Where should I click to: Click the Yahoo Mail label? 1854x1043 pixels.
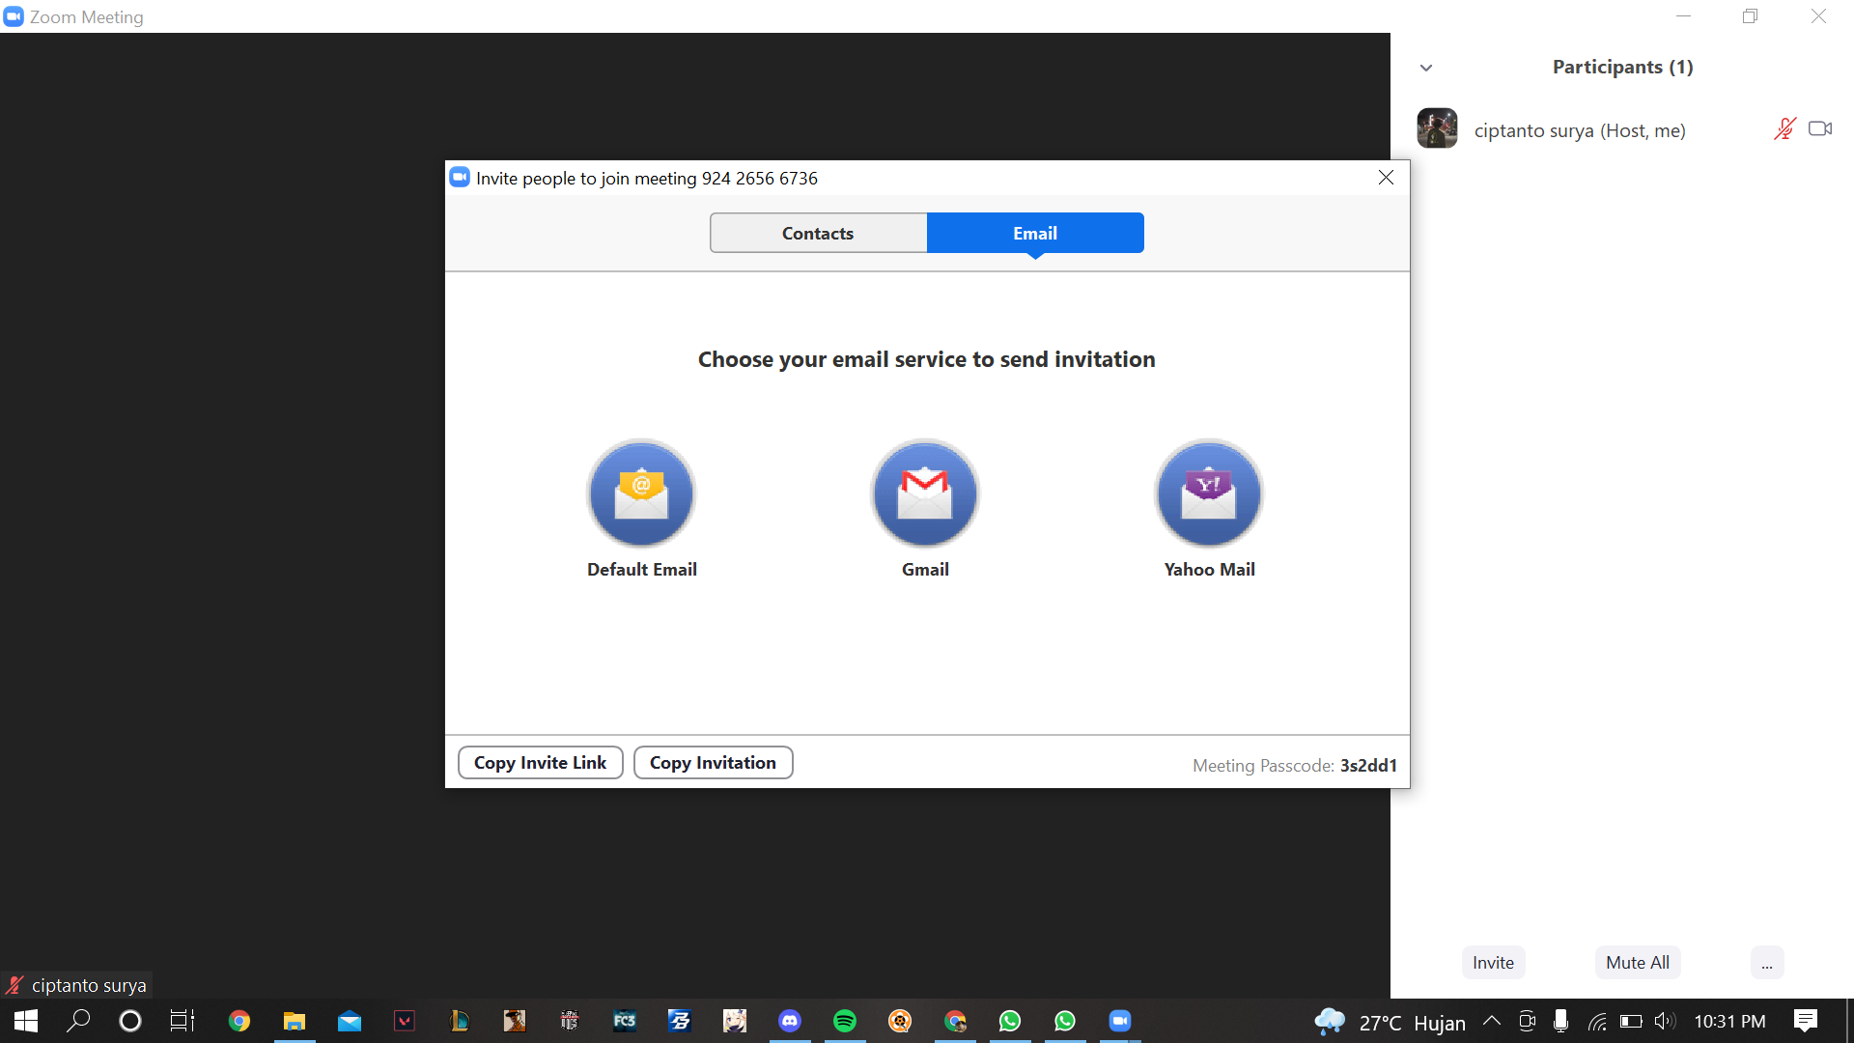[1209, 569]
